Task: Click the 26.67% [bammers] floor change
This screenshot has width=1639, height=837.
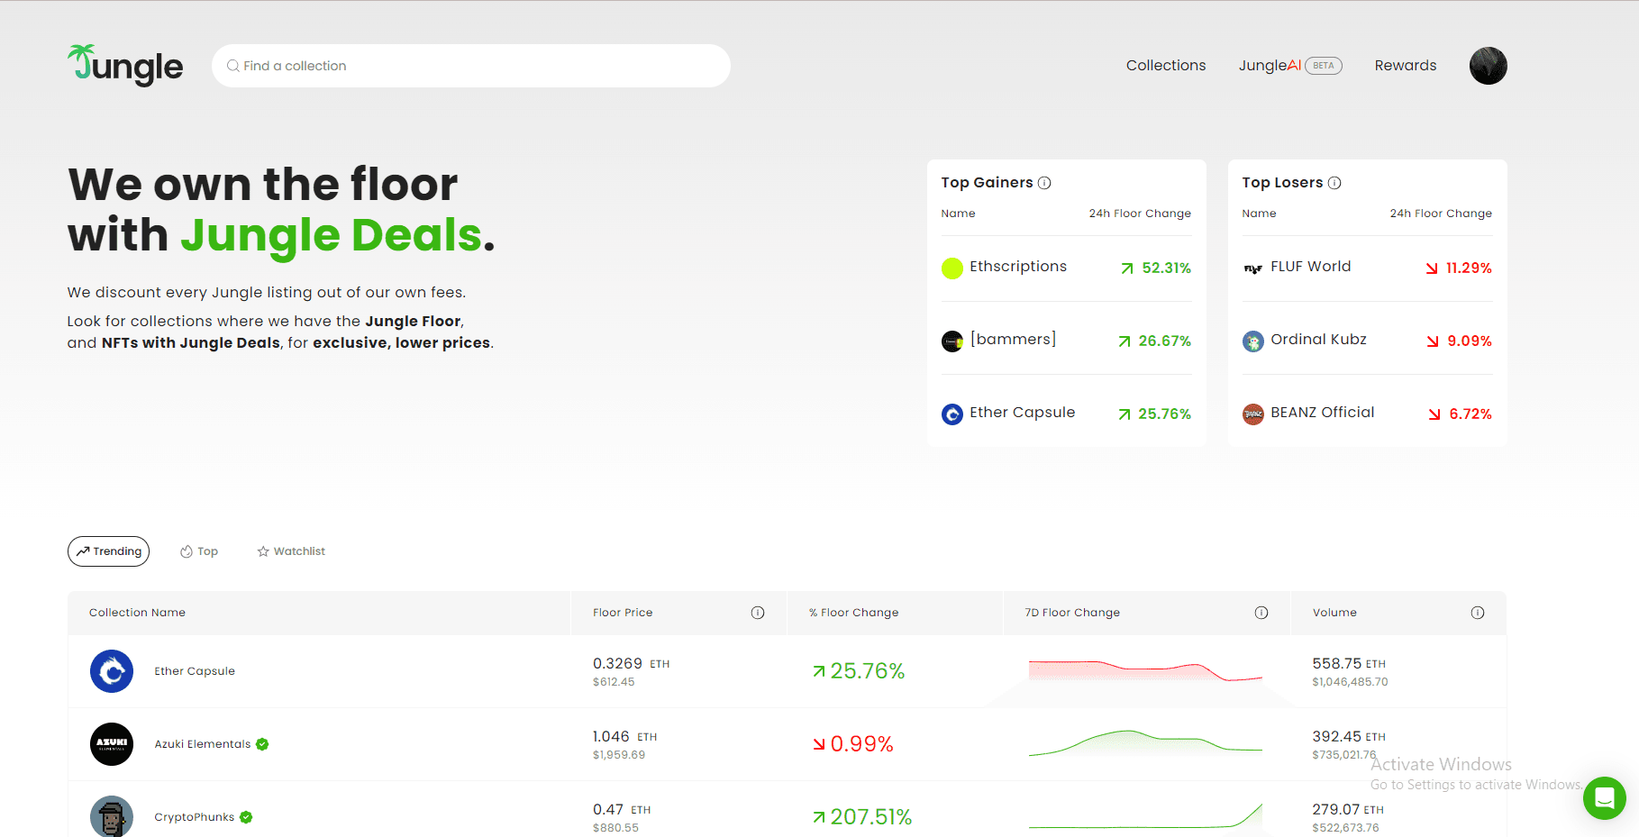Action: point(1154,341)
